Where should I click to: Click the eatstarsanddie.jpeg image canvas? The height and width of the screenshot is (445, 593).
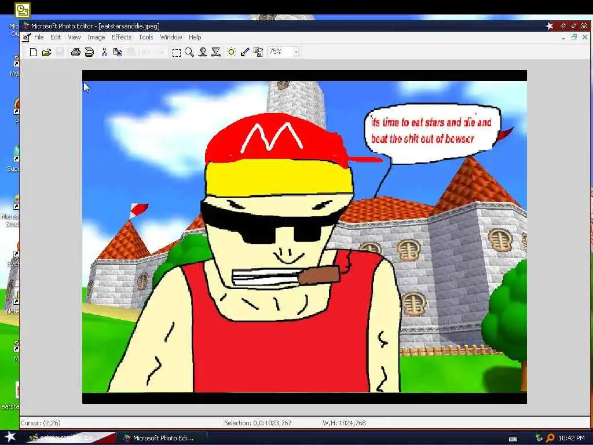tap(305, 237)
